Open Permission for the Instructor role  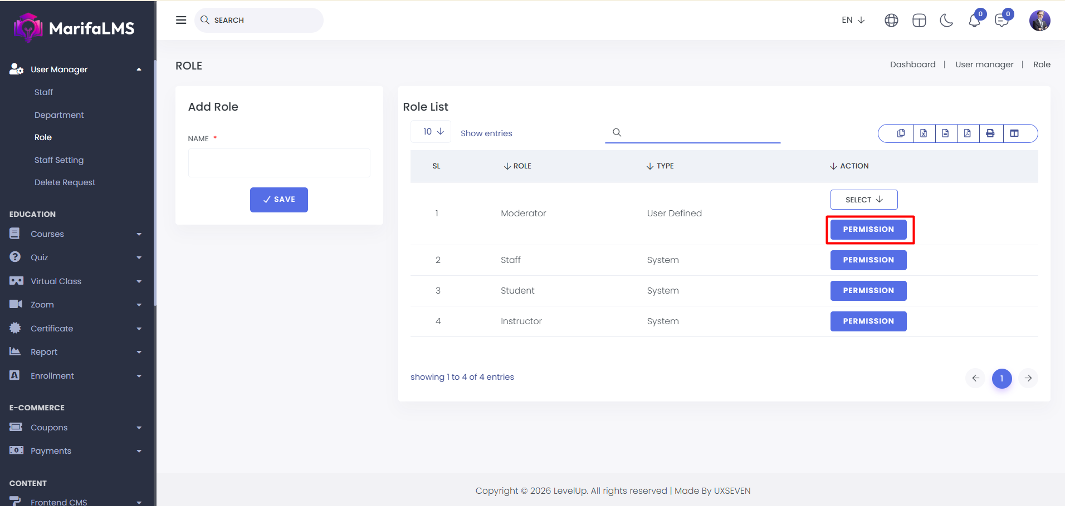(868, 321)
